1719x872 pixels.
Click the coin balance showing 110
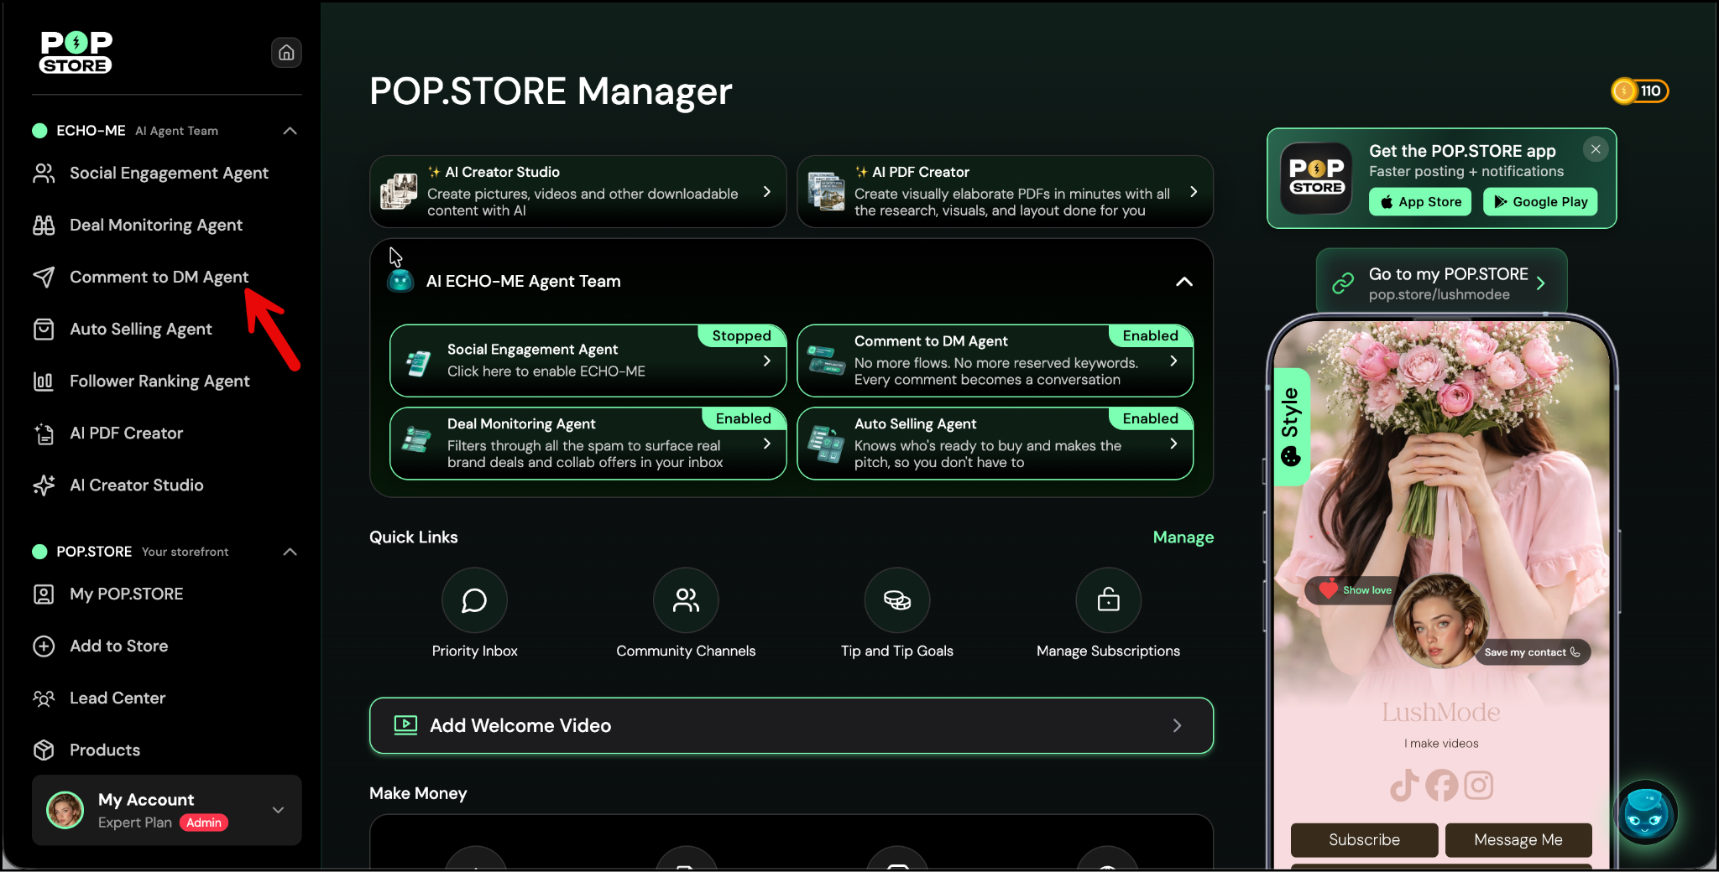[x=1640, y=91]
